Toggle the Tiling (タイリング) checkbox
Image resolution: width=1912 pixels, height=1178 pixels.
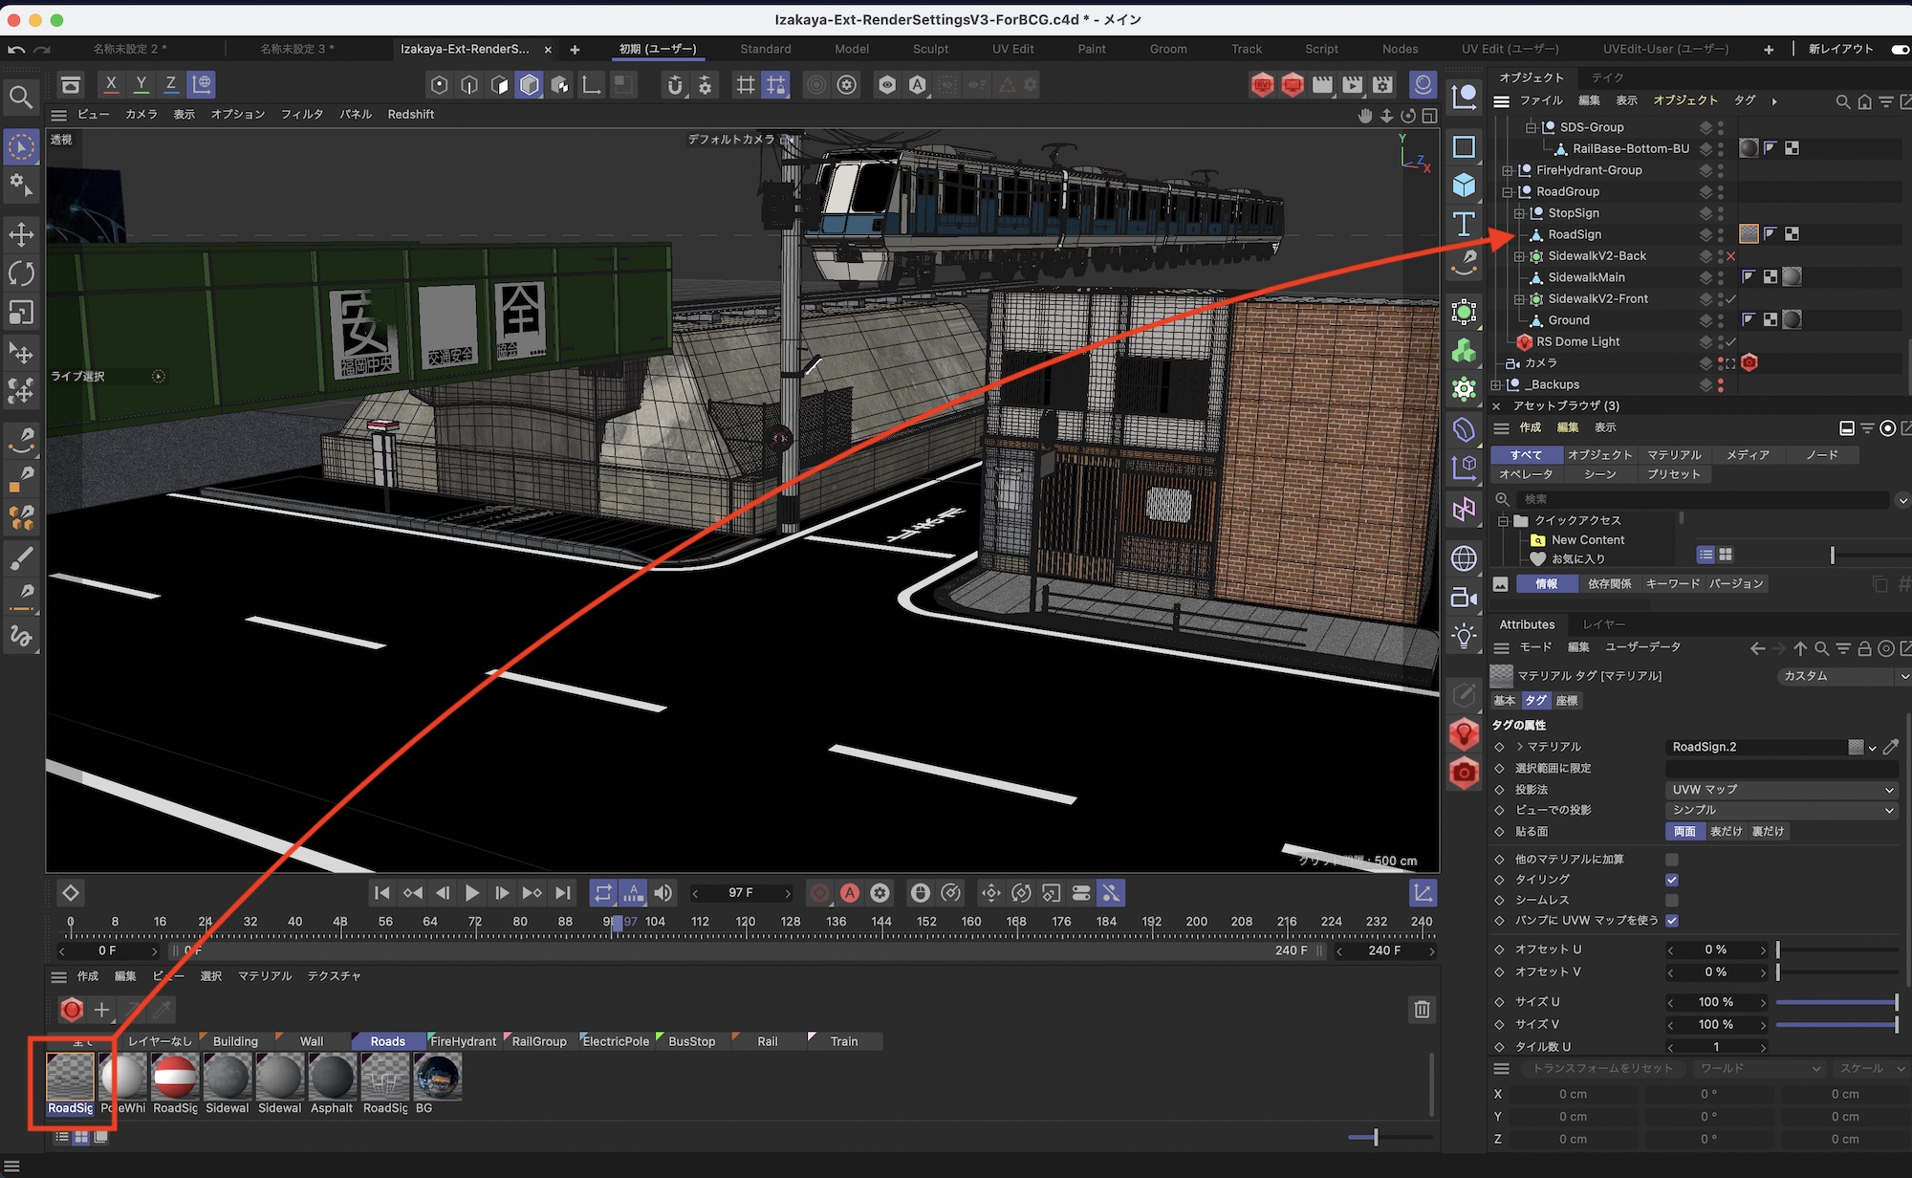tap(1672, 880)
